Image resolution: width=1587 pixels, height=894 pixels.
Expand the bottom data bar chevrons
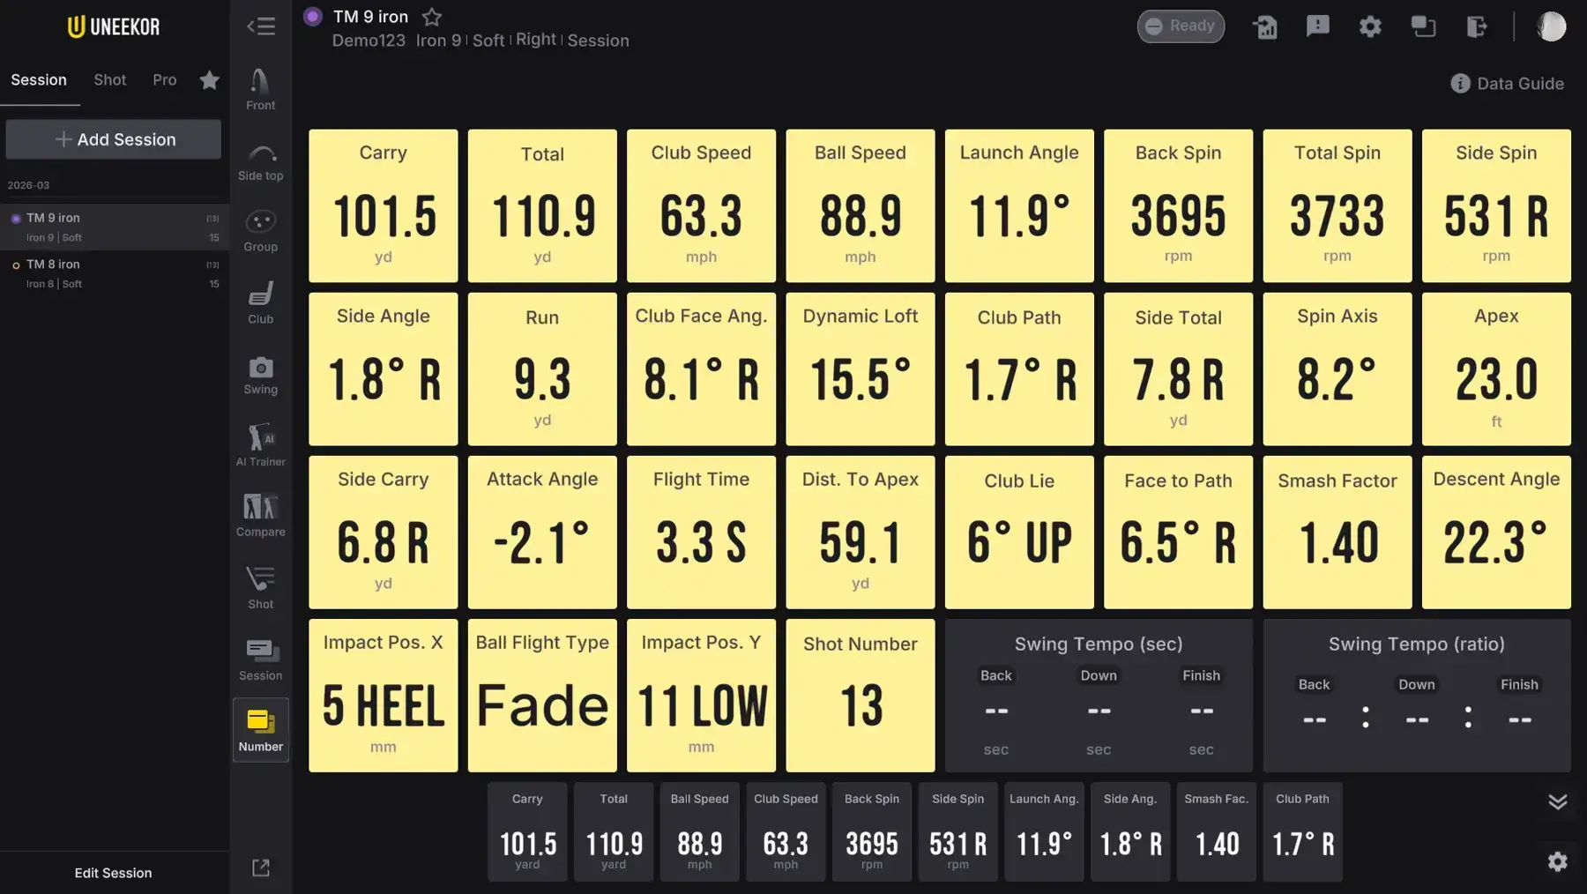(1558, 801)
